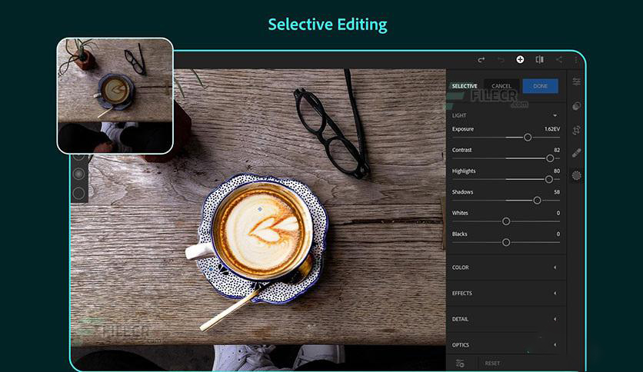Switch to the Selective tab
The width and height of the screenshot is (643, 372).
coord(465,86)
